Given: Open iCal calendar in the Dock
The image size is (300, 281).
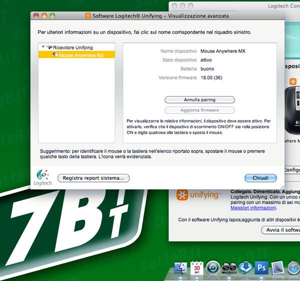Looking at the screenshot, I should [197, 268].
